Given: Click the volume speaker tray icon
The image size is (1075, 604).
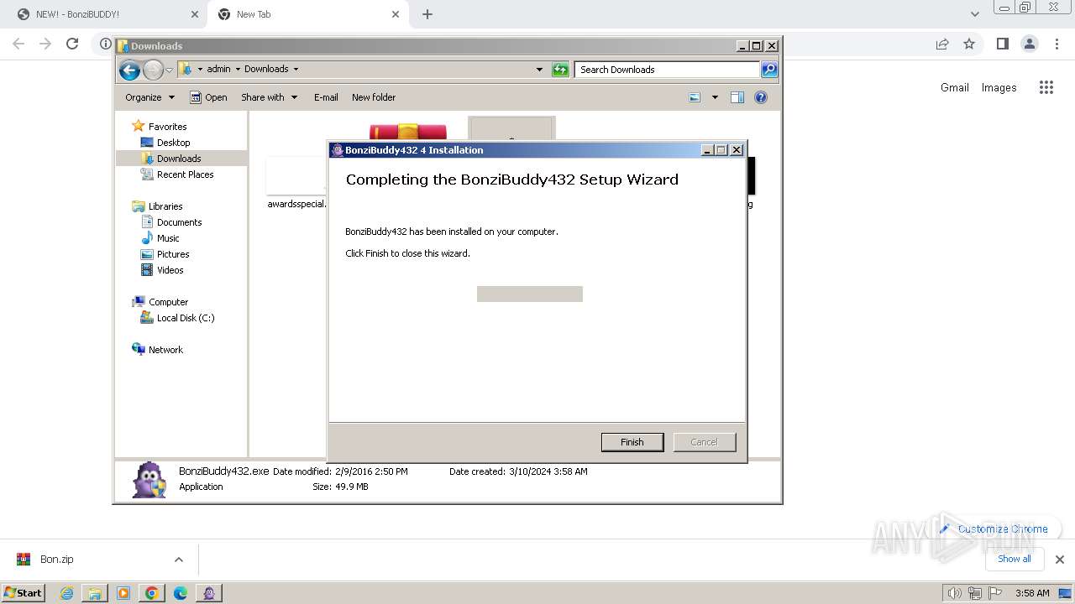Looking at the screenshot, I should 954,593.
